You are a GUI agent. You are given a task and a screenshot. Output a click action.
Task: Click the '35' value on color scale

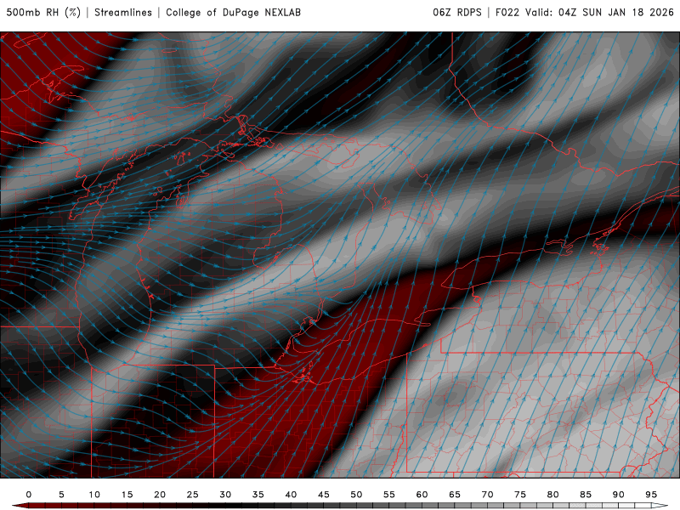258,495
